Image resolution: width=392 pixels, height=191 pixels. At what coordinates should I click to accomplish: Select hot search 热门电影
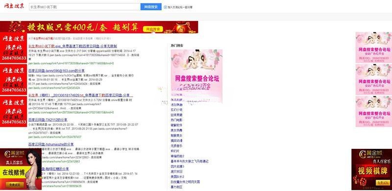click(x=176, y=120)
